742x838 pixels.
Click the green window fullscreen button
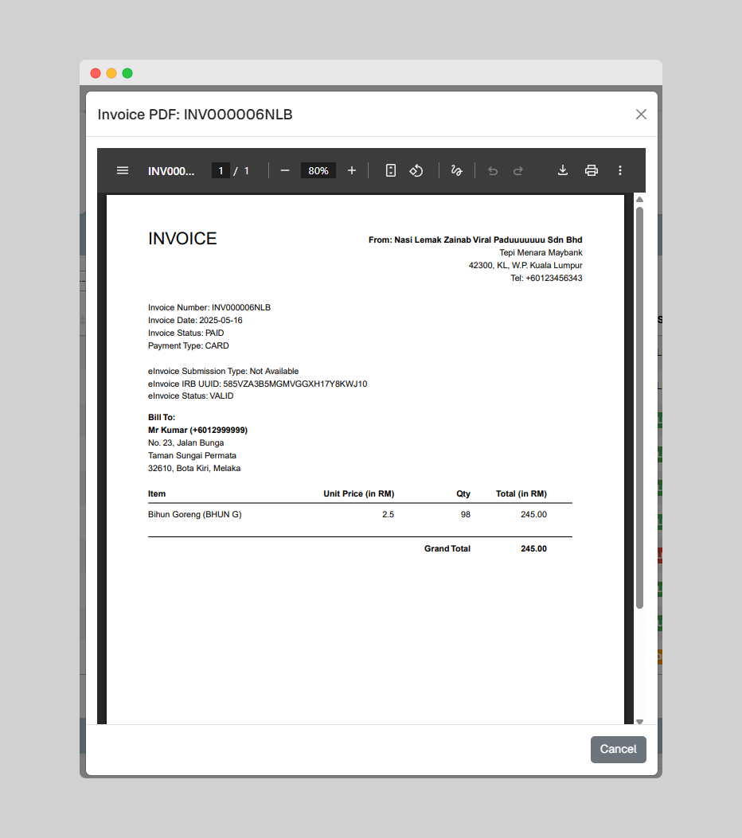[x=127, y=73]
